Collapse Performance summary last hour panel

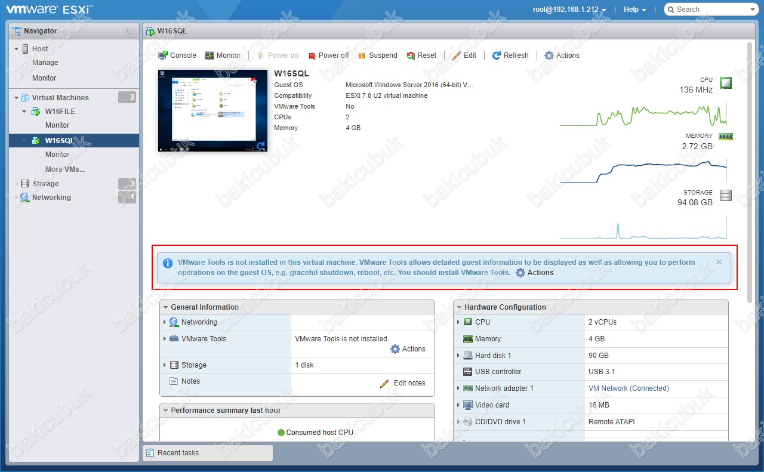(165, 411)
